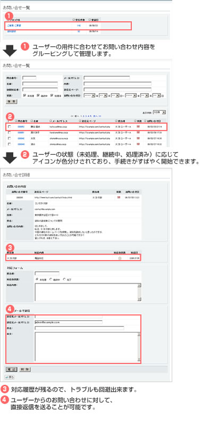
Task: Focus the 初期対応者 search field
Action: [x=40, y=90]
